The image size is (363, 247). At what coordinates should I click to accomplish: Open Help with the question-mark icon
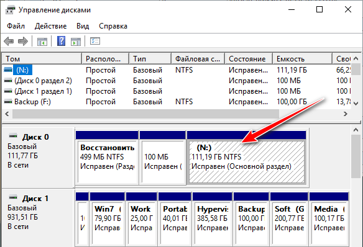(x=61, y=41)
